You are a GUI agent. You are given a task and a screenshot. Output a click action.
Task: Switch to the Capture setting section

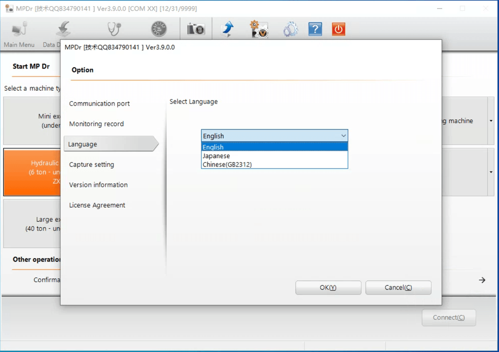[91, 165]
